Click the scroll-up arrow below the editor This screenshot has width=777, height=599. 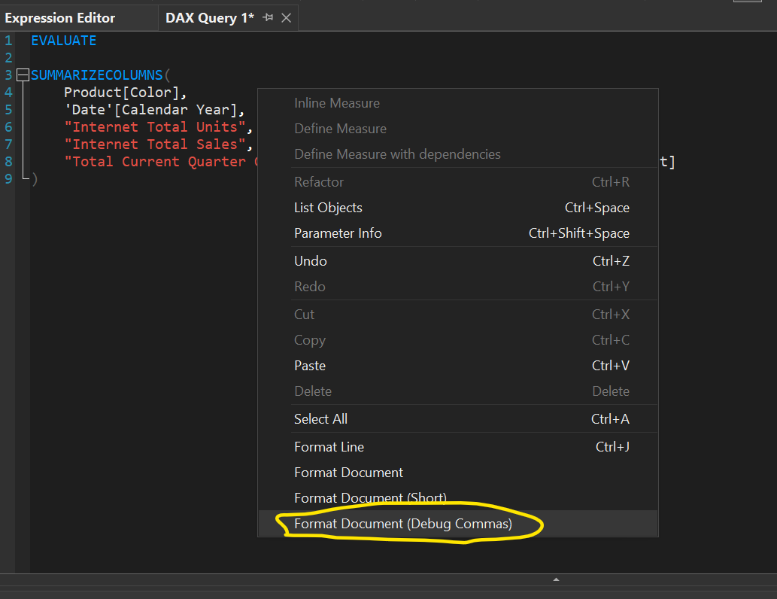555,579
